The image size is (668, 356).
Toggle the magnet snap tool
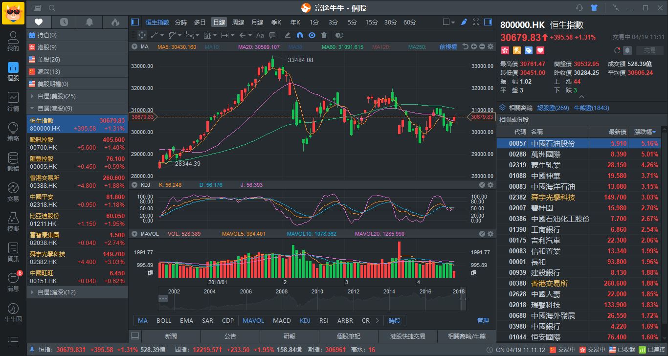pyautogui.click(x=300, y=35)
